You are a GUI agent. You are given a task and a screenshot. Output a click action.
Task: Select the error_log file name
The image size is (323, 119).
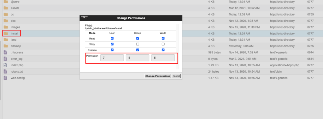point(17,59)
